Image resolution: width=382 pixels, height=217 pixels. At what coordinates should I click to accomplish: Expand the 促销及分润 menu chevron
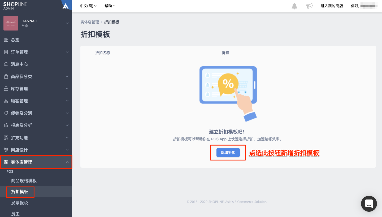67,113
